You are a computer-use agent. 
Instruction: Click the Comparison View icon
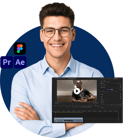(88, 107)
